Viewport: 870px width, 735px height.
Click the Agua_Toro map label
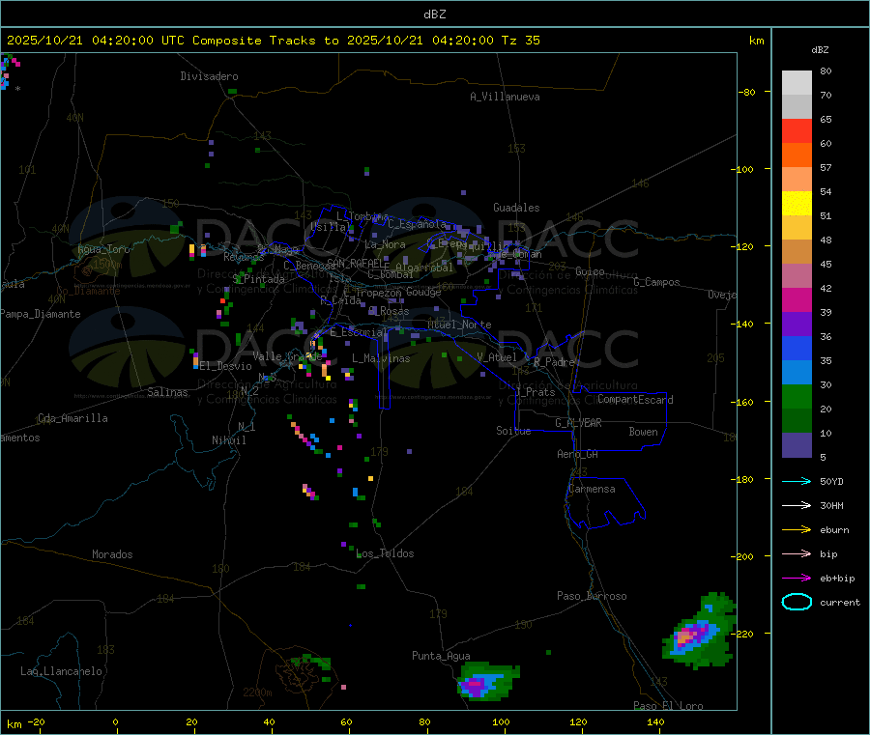tap(103, 249)
